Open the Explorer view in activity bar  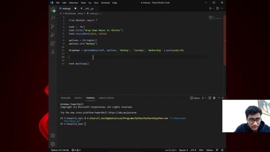pos(53,10)
